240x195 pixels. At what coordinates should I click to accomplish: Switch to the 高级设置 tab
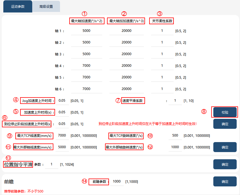coord(46,7)
